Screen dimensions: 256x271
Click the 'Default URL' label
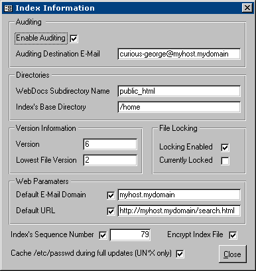(x=36, y=211)
